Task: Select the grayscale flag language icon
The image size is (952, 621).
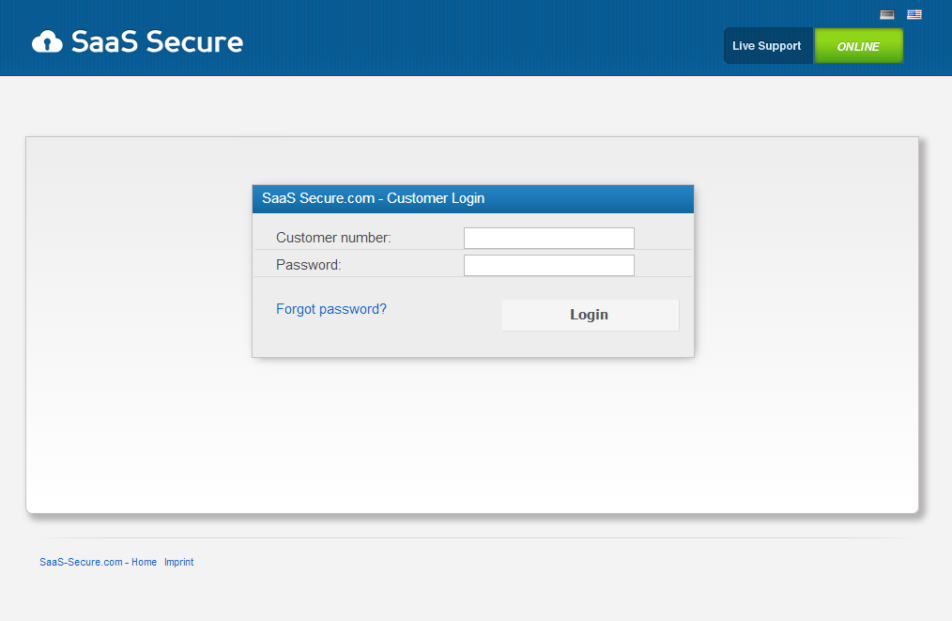Action: point(887,14)
